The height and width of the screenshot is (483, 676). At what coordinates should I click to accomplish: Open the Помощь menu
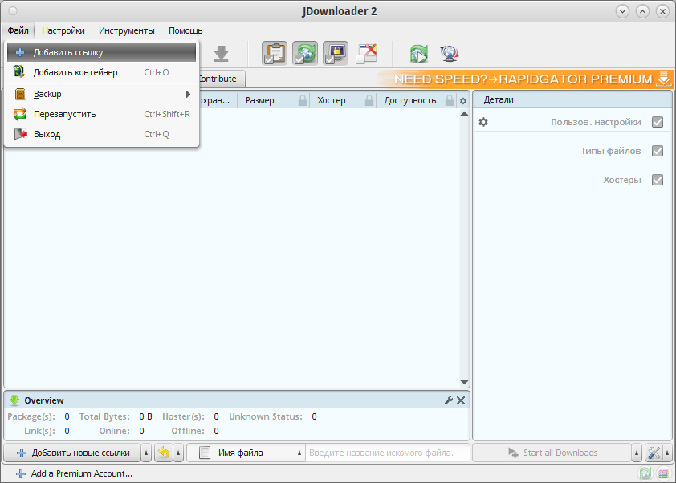pos(185,30)
